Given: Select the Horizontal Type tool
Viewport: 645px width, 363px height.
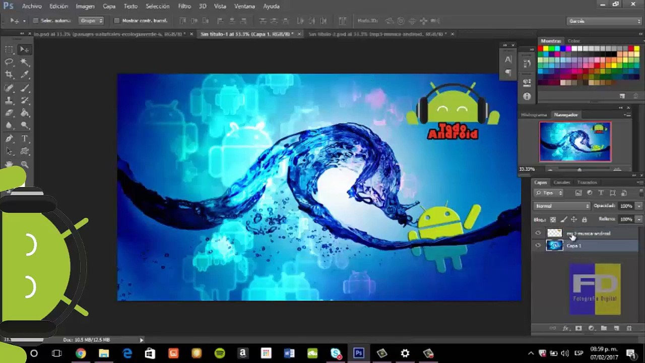Looking at the screenshot, I should pyautogui.click(x=24, y=139).
